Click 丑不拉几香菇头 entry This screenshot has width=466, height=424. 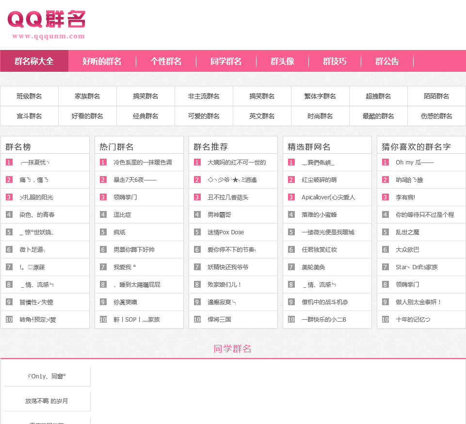coord(228,197)
